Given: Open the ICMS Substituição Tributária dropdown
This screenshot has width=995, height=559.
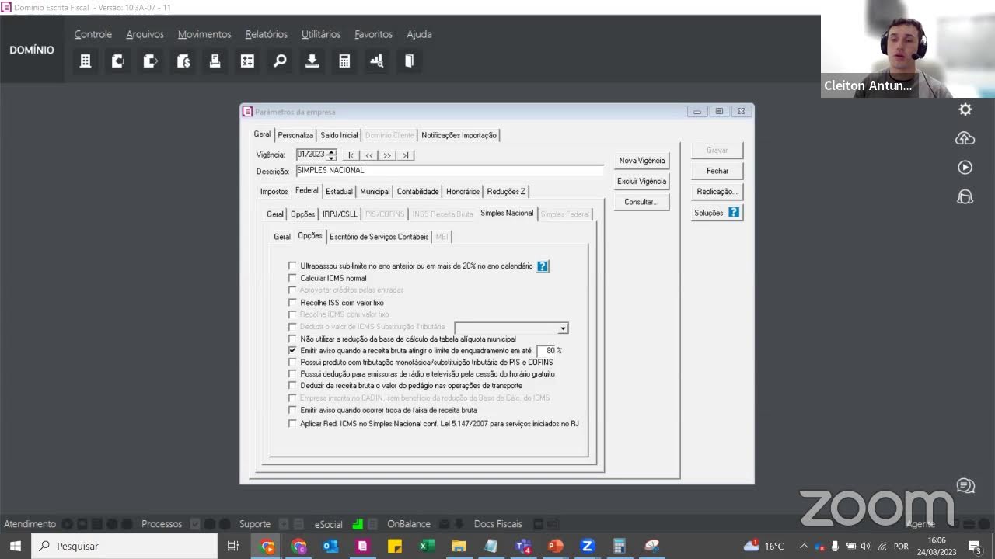Looking at the screenshot, I should (563, 328).
